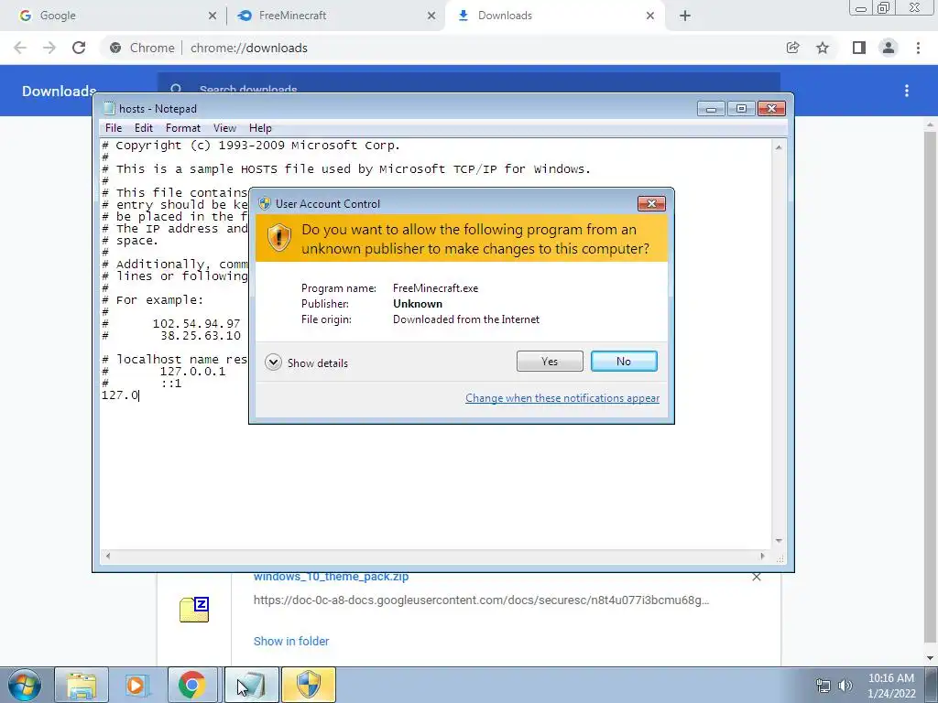
Task: Click Downloads page scroll down arrow
Action: coord(930,658)
